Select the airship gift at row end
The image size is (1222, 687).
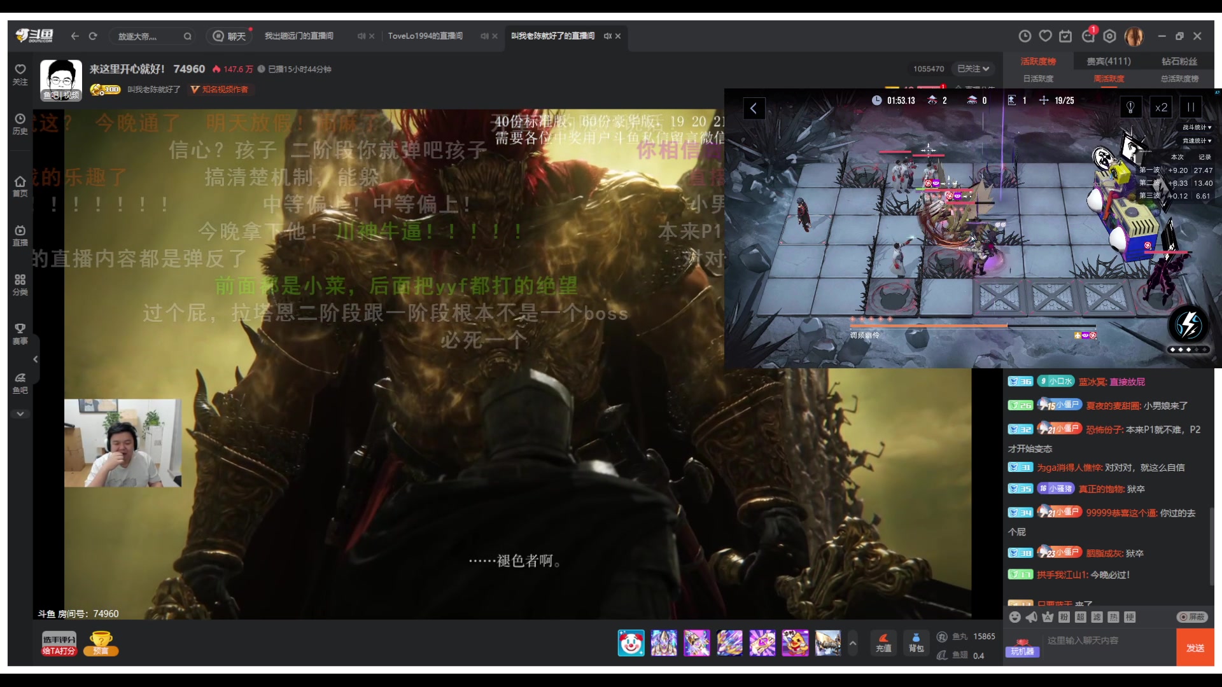coord(828,643)
